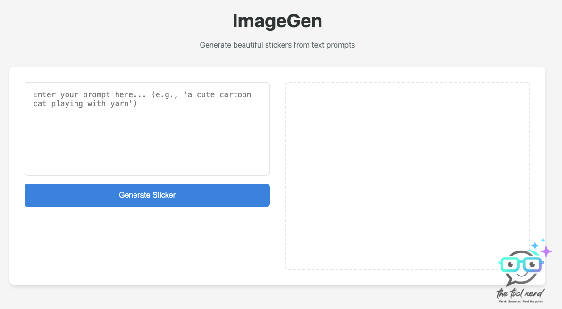Screen dimensions: 562x309
Task: Click the placeholder text in the prompt box
Action: point(142,99)
